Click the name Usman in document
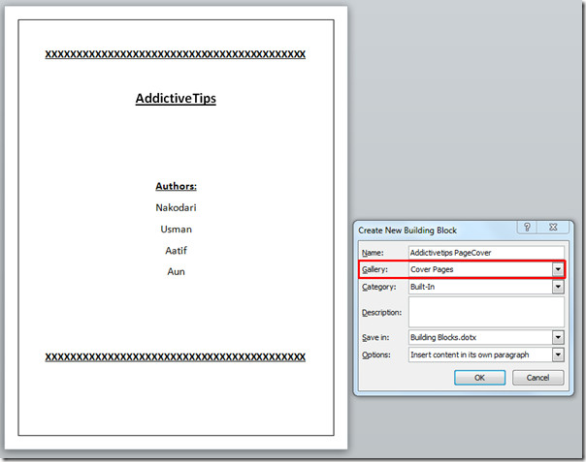The height and width of the screenshot is (462, 586). point(176,230)
